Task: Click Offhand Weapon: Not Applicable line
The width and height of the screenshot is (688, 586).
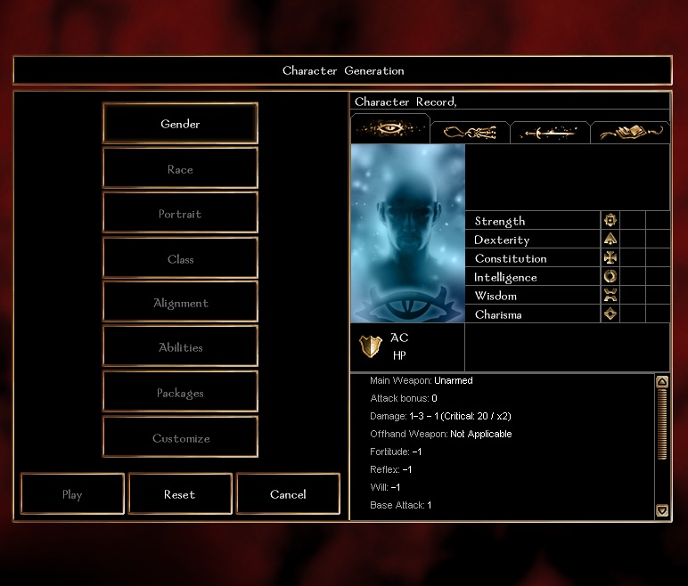Action: (441, 434)
